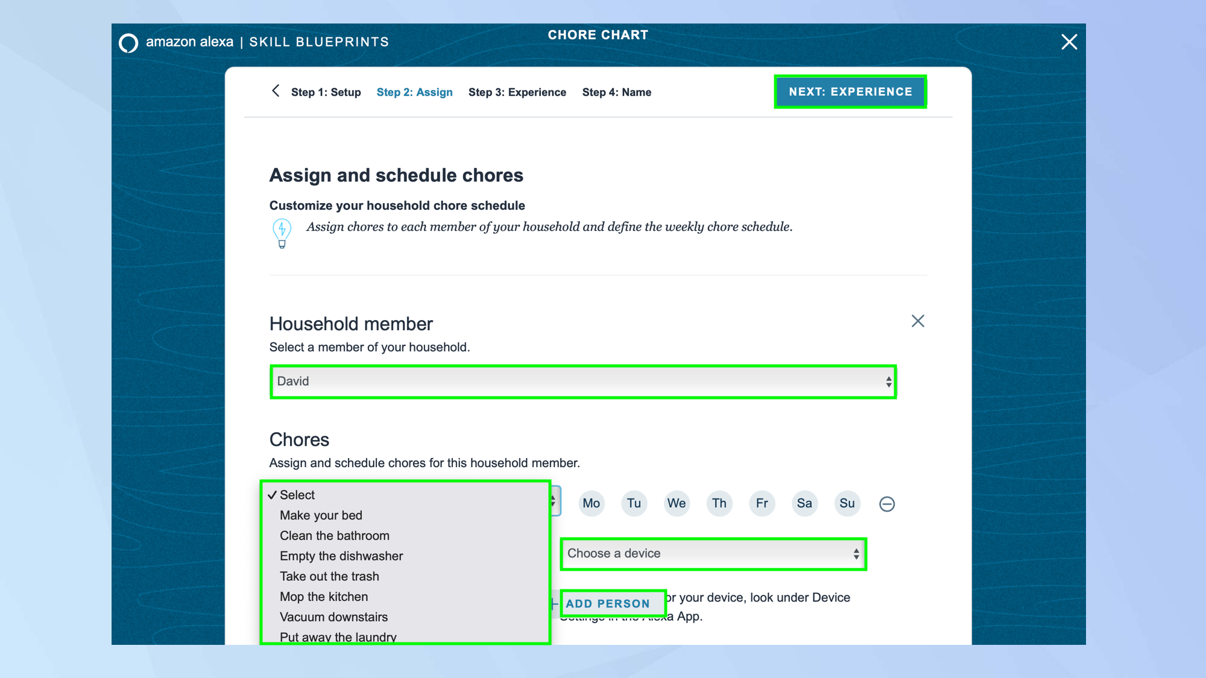Toggle Saturday for the chore schedule
This screenshot has height=678, width=1206.
click(x=804, y=503)
